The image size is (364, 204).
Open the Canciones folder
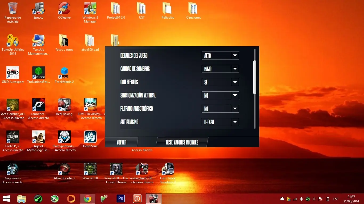[x=194, y=11]
